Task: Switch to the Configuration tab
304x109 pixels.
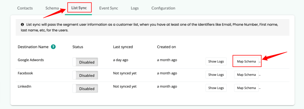Action: 163,8
